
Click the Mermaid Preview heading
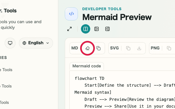pos(117,17)
